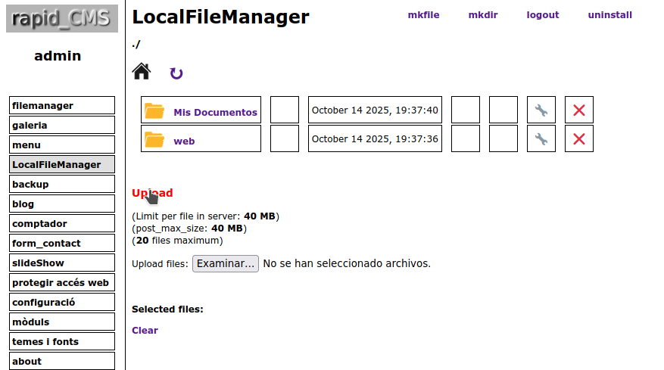Open the web folder link
The image size is (664, 370).
click(184, 141)
